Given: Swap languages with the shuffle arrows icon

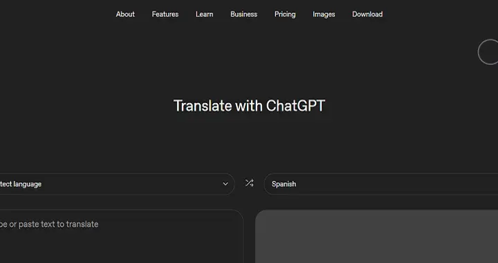Looking at the screenshot, I should (x=249, y=183).
